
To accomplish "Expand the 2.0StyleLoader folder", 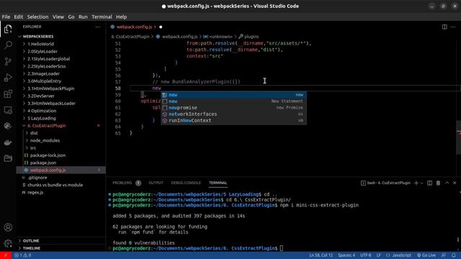I will (x=42, y=51).
